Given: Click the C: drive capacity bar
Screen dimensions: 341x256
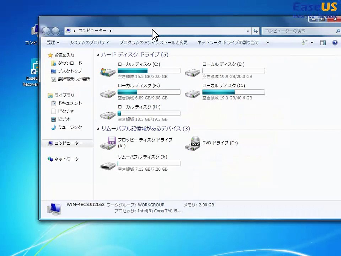Looking at the screenshot, I should click(149, 70).
